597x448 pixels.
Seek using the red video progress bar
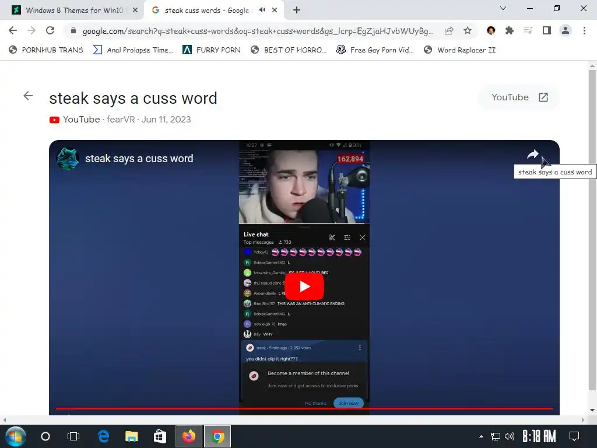click(304, 408)
